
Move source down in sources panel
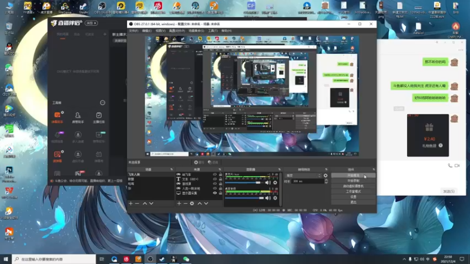[x=206, y=204]
